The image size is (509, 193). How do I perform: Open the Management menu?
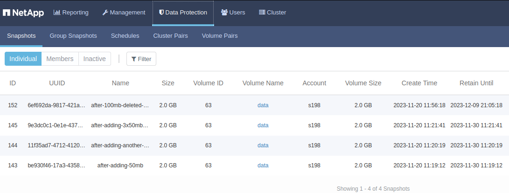point(124,12)
